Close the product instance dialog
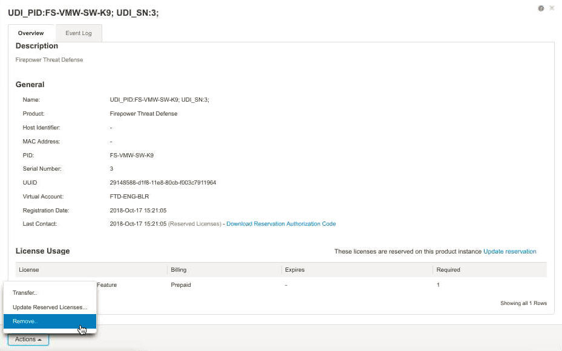The width and height of the screenshot is (562, 351). tap(552, 8)
